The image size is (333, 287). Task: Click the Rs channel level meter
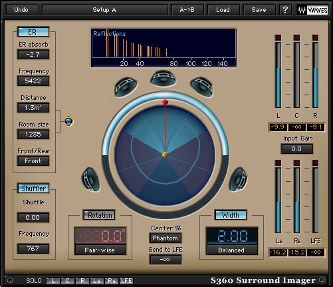tap(296, 200)
